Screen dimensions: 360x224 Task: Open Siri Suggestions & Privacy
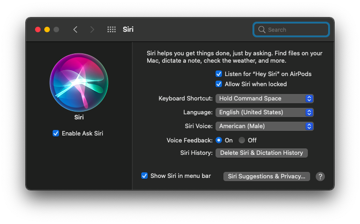266,176
